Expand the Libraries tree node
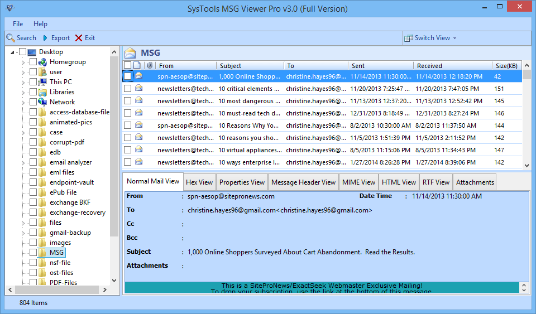Viewport: 536px width, 314px height. point(23,93)
